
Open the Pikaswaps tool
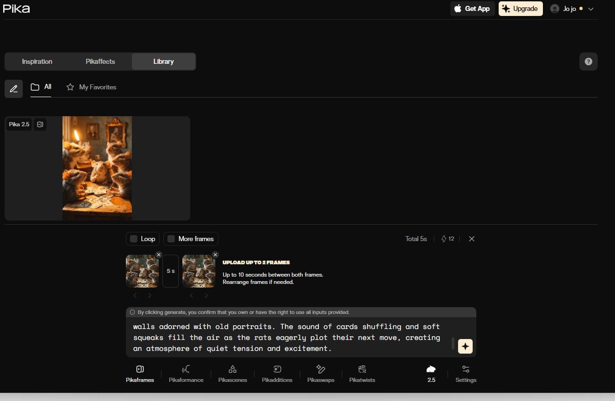[321, 369]
